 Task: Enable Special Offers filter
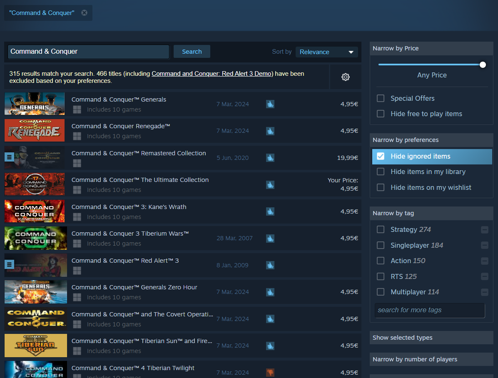381,99
